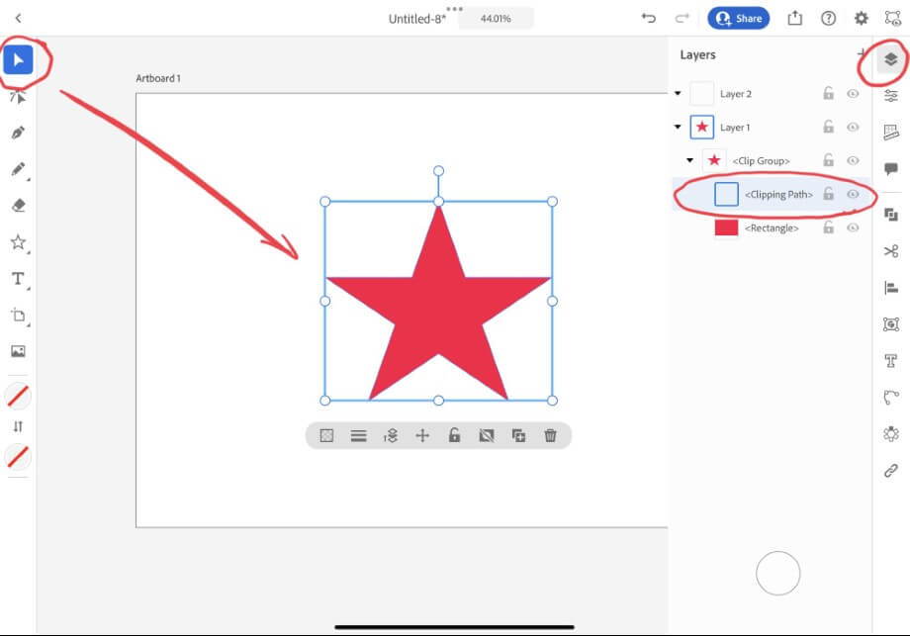Select Layer 2 in Layers panel
This screenshot has height=636, width=910.
(x=772, y=94)
